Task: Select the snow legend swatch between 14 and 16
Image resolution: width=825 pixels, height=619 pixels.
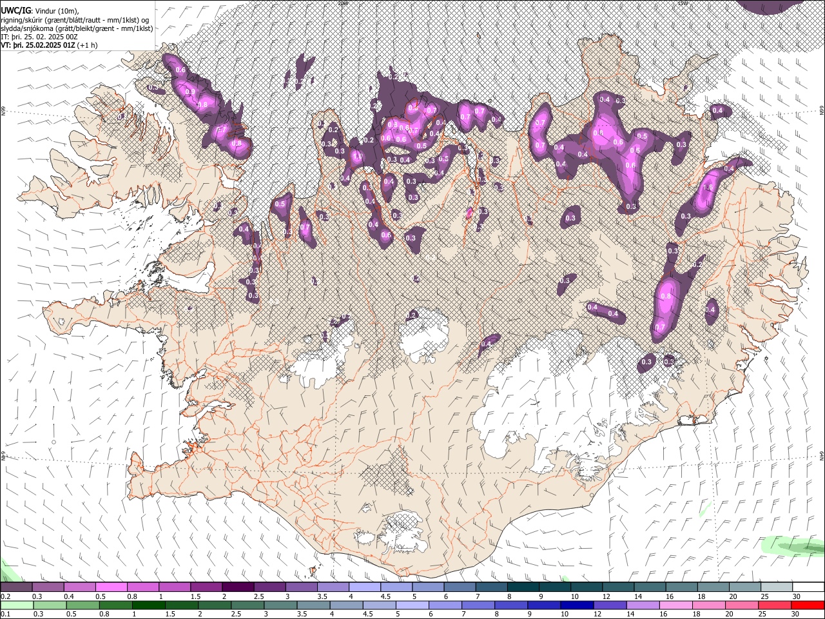Action: pyautogui.click(x=648, y=587)
